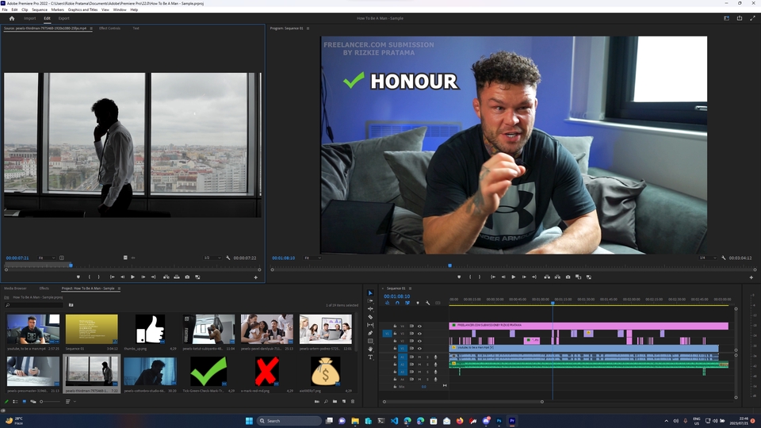Open Program monitor panel menu
Screen dimensions: 761x428
click(x=308, y=29)
